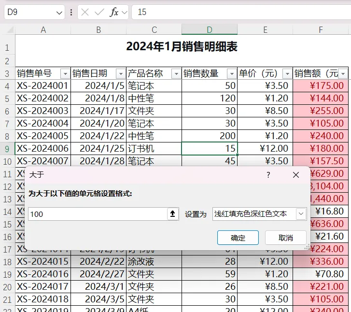The image size is (351, 312).
Task: Click date cell 2024/1/8
Action: pos(98,99)
